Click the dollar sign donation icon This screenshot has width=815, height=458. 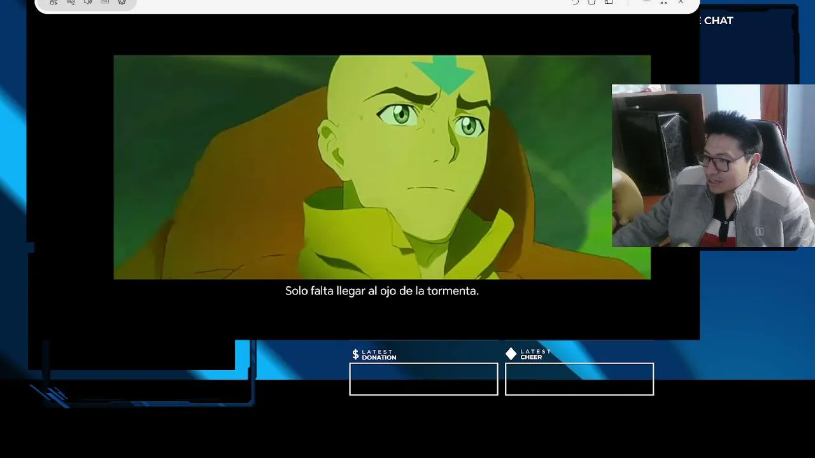(355, 354)
